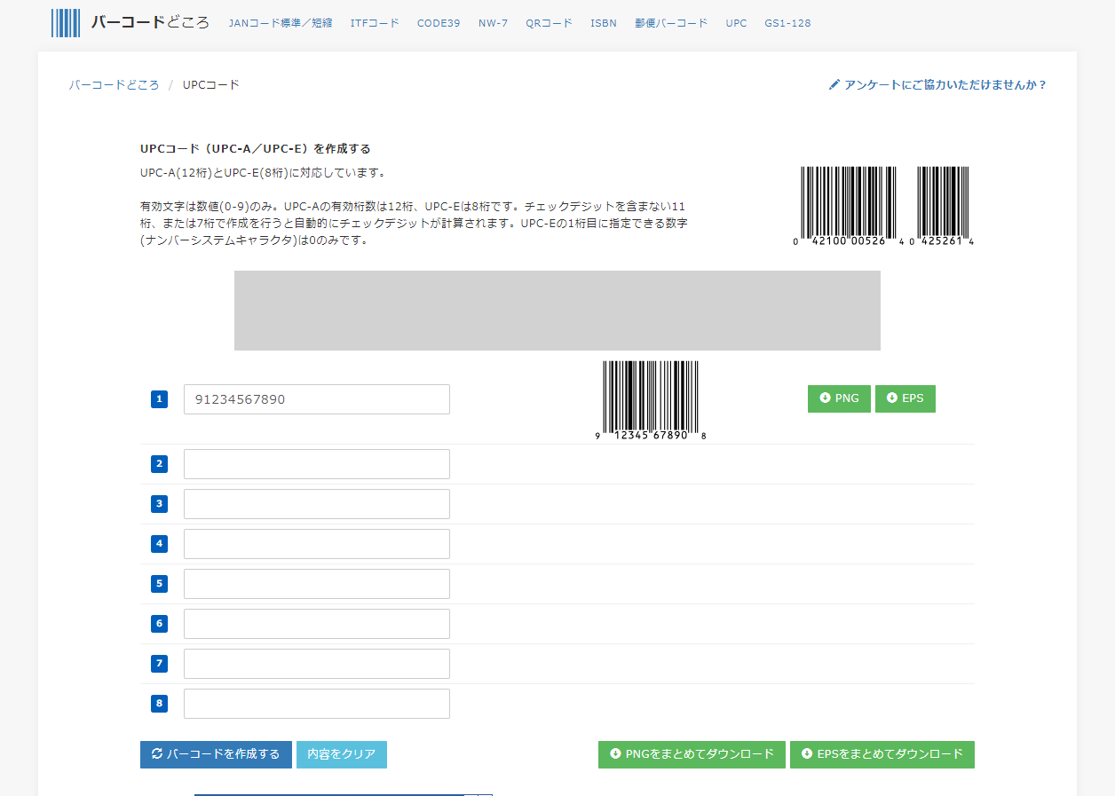Click the pencil icon beside the survey link
This screenshot has height=796, width=1115.
(x=834, y=85)
